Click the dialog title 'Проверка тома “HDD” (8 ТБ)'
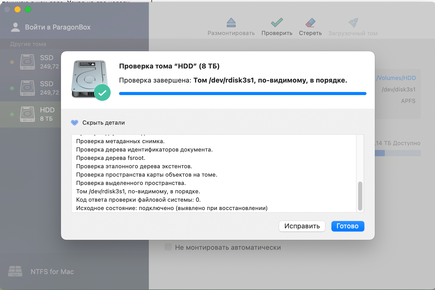 (x=169, y=66)
